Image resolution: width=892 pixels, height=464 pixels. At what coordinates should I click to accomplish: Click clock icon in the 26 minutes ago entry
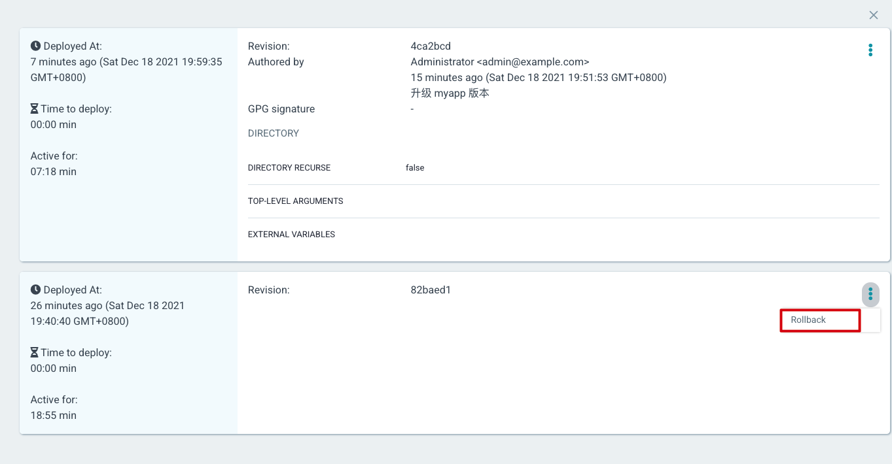(35, 290)
